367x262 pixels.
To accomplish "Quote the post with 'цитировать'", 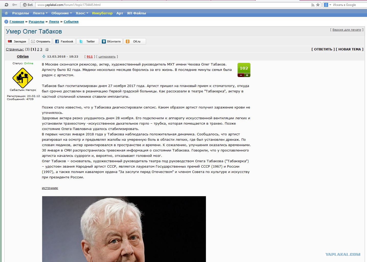I will (x=107, y=57).
